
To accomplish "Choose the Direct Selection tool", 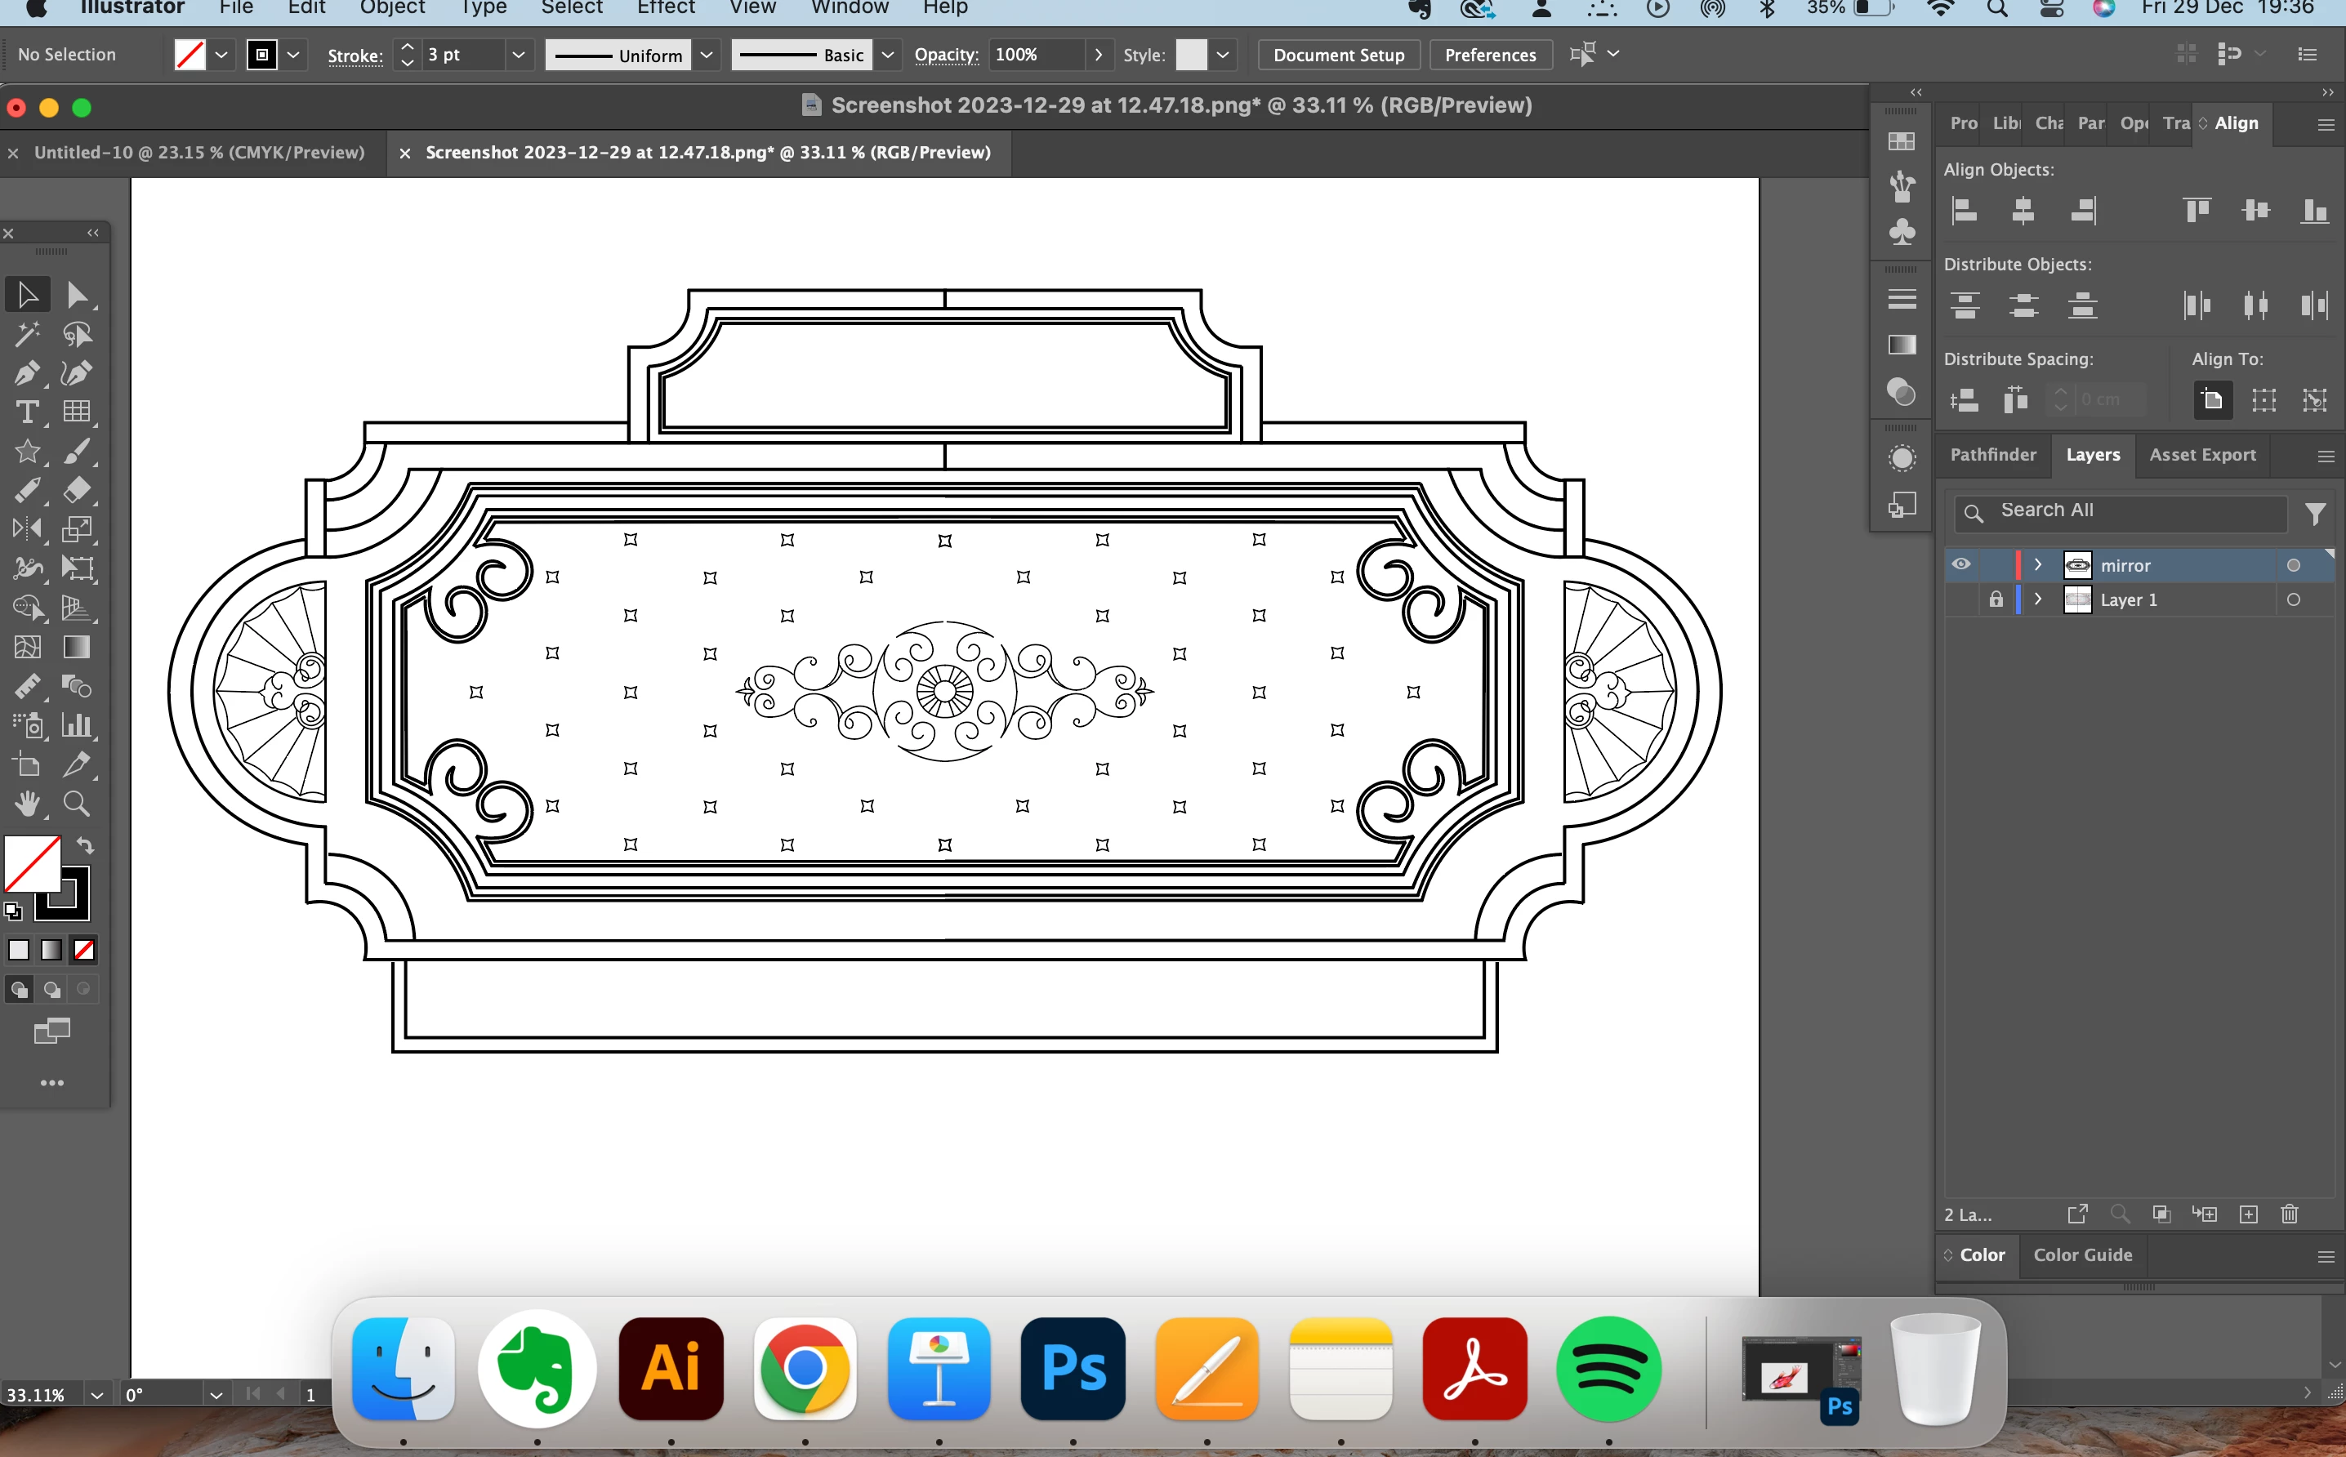I will (x=77, y=295).
